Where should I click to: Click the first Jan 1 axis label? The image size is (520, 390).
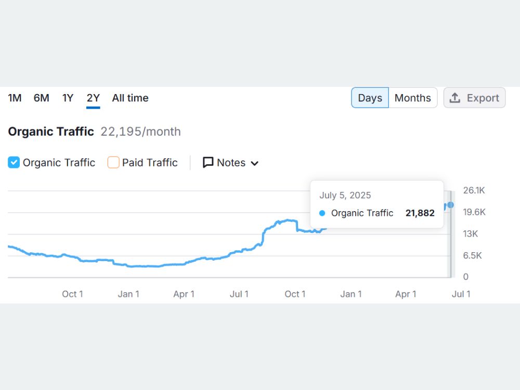[128, 294]
